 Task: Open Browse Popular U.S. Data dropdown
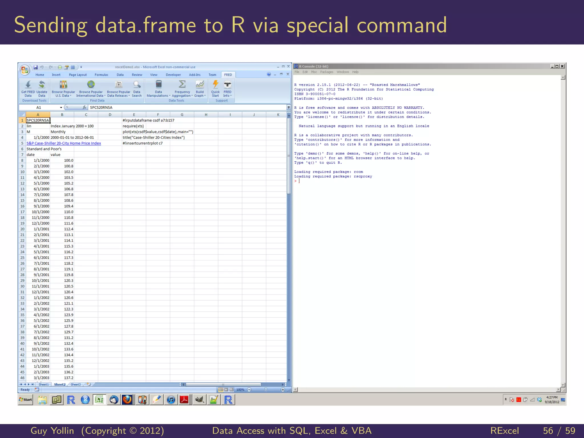63,89
